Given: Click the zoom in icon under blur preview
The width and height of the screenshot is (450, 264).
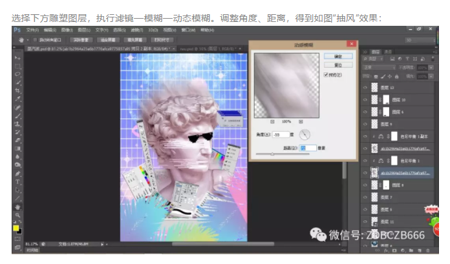Looking at the screenshot, I should pos(301,122).
